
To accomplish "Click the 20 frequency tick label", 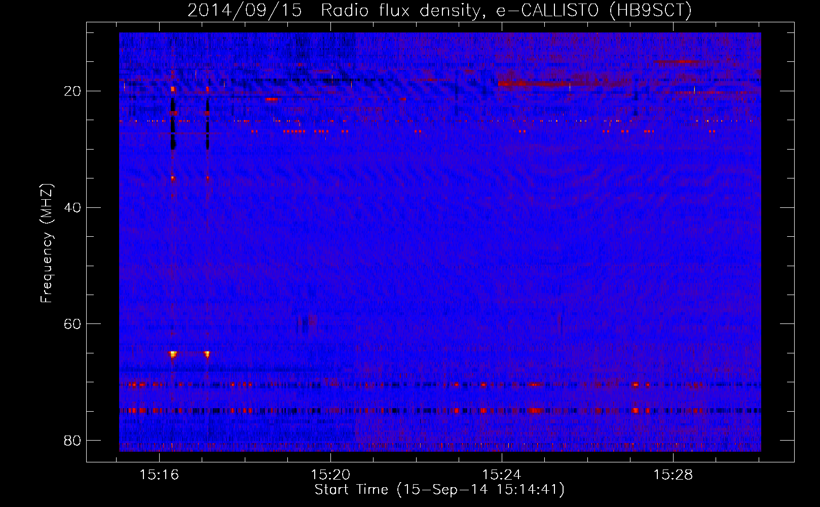I will (73, 91).
